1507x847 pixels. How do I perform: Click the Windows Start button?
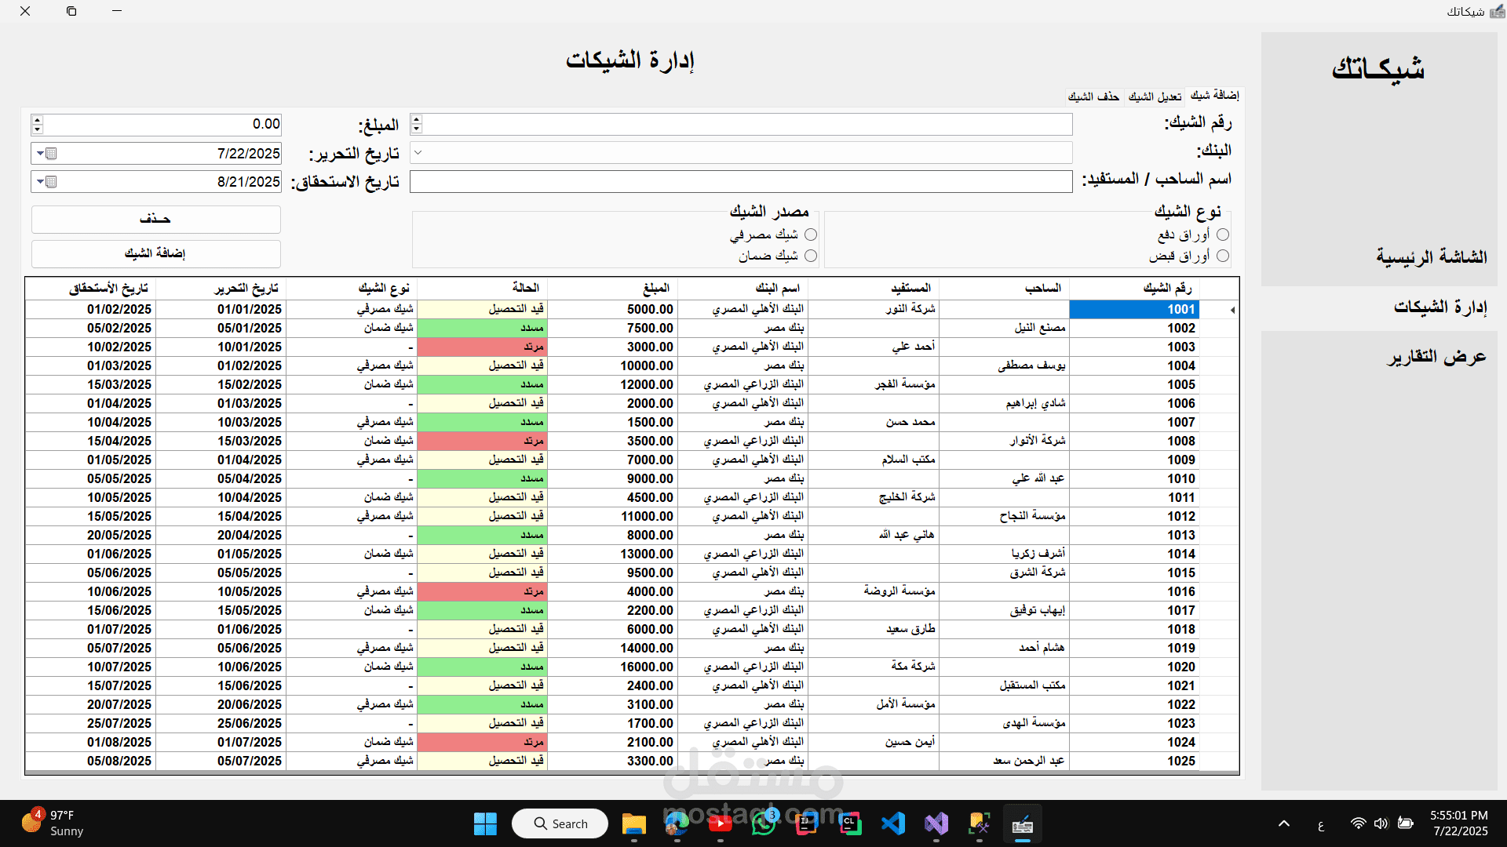pos(485,823)
